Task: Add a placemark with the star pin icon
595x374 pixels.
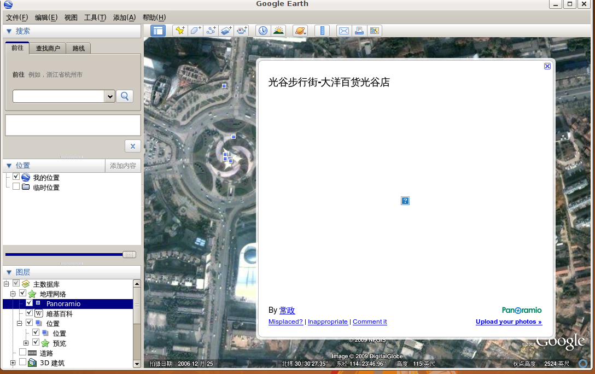Action: (180, 31)
